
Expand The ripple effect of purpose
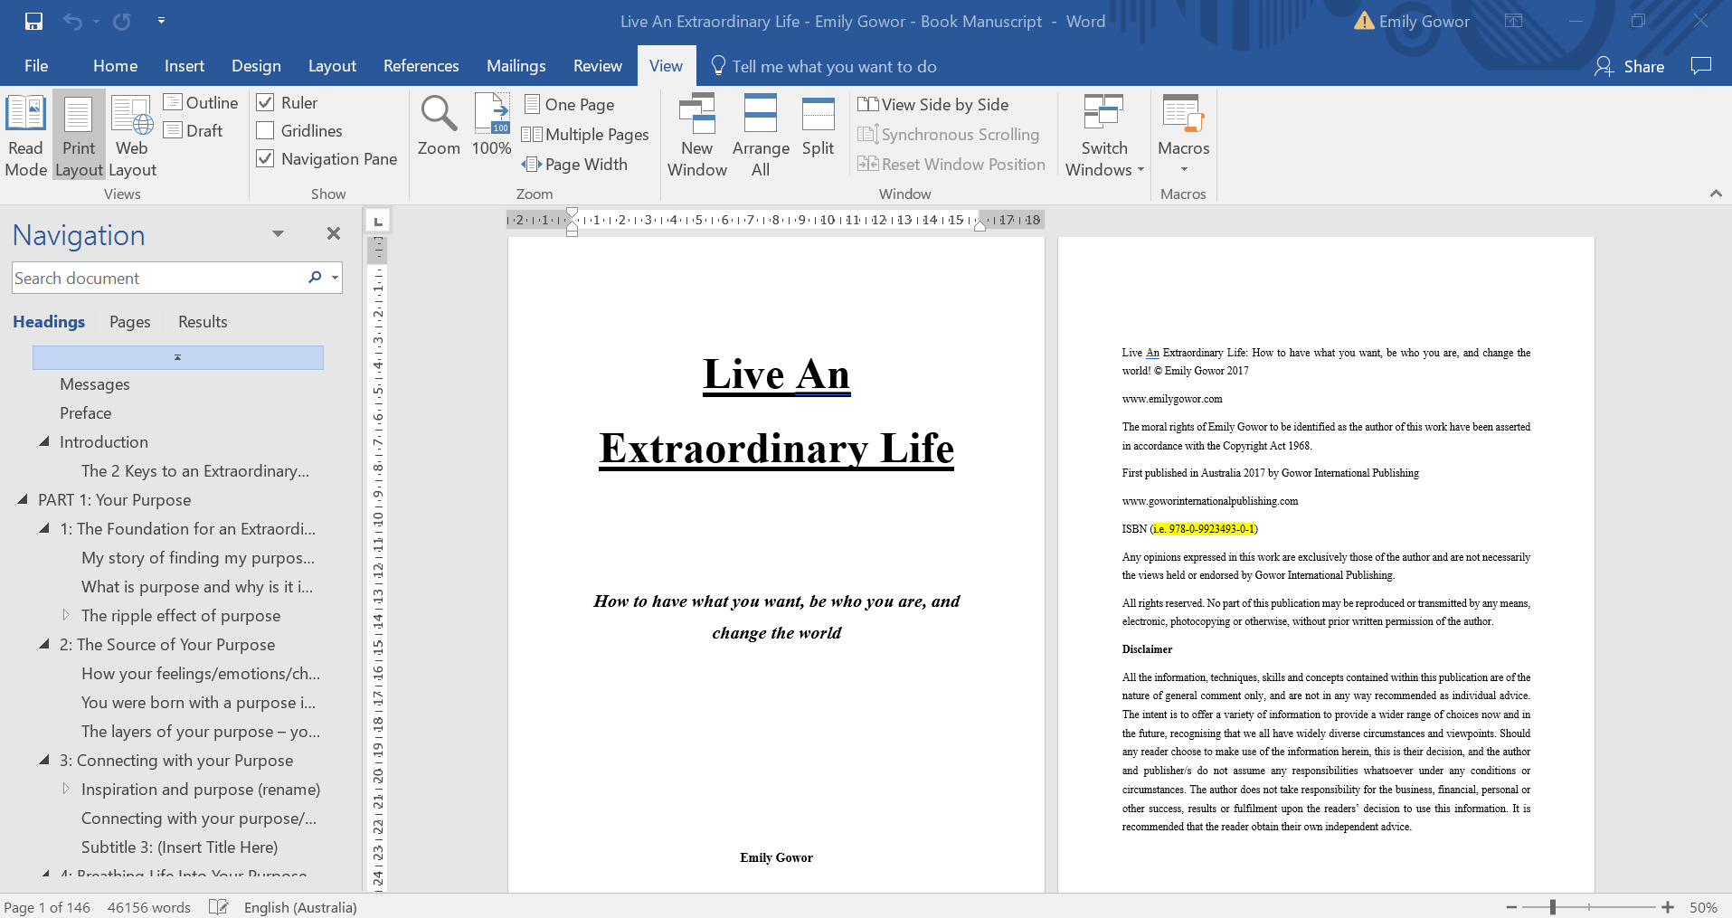click(x=66, y=615)
